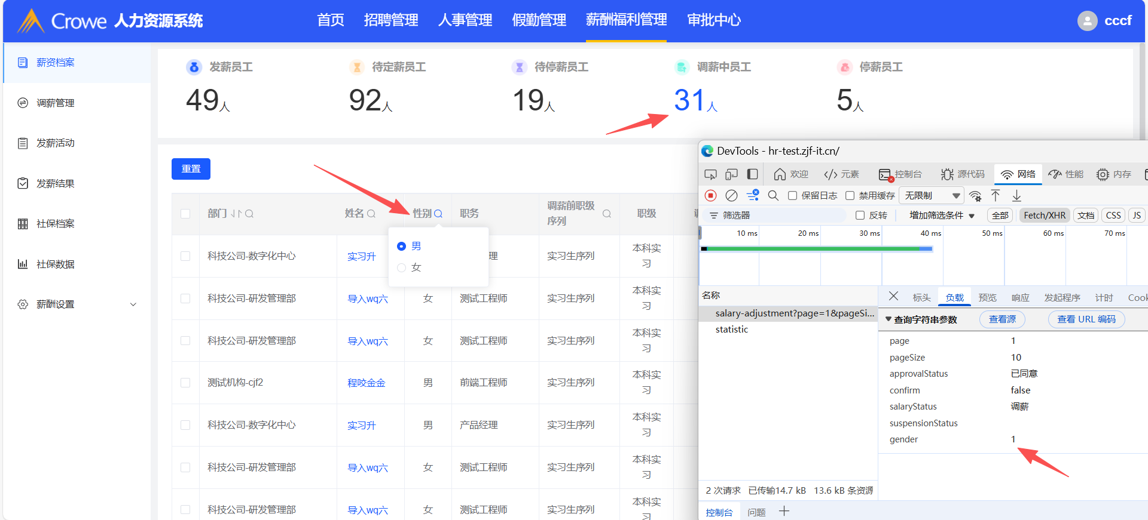The width and height of the screenshot is (1148, 520).
Task: Open the 无限制 throttling dropdown
Action: click(x=932, y=196)
